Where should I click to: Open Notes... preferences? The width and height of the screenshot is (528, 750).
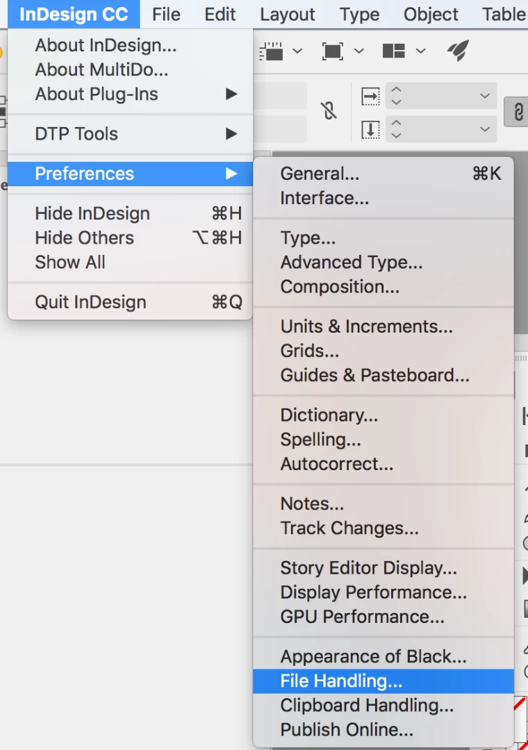[x=383, y=503]
